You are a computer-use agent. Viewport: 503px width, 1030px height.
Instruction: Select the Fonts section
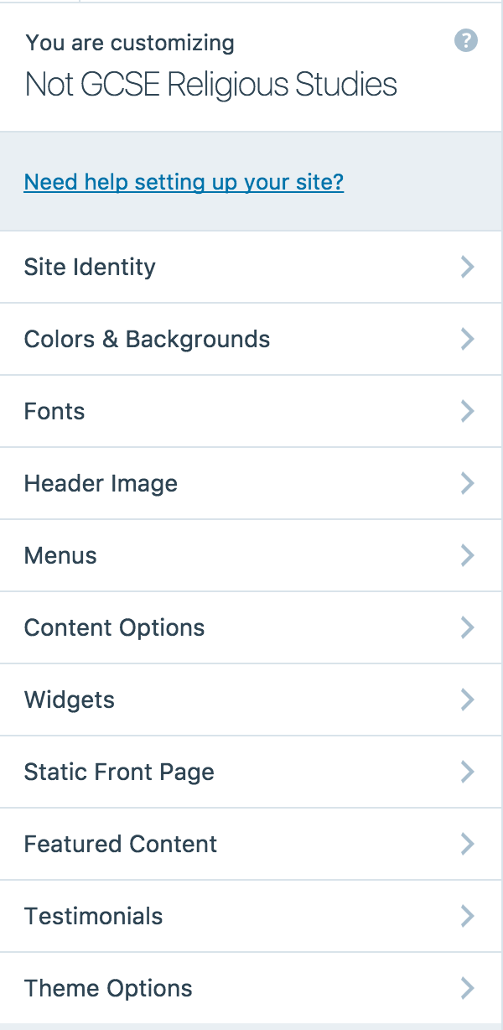pyautogui.click(x=54, y=412)
